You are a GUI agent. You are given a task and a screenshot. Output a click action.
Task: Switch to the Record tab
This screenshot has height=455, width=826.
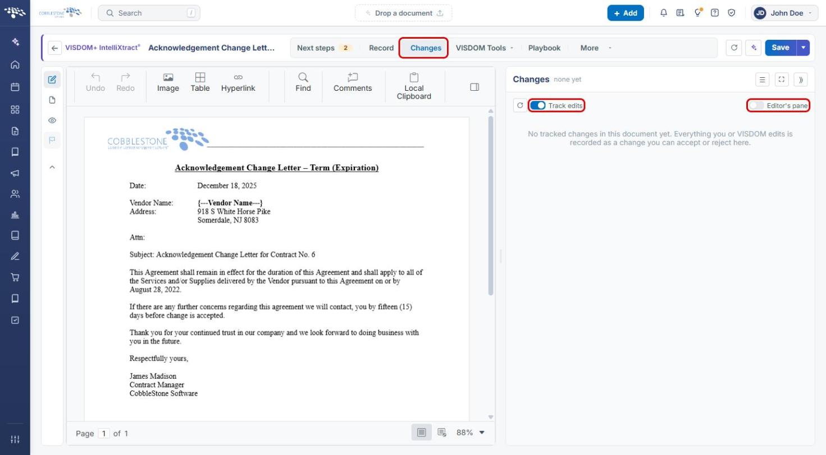click(x=381, y=48)
